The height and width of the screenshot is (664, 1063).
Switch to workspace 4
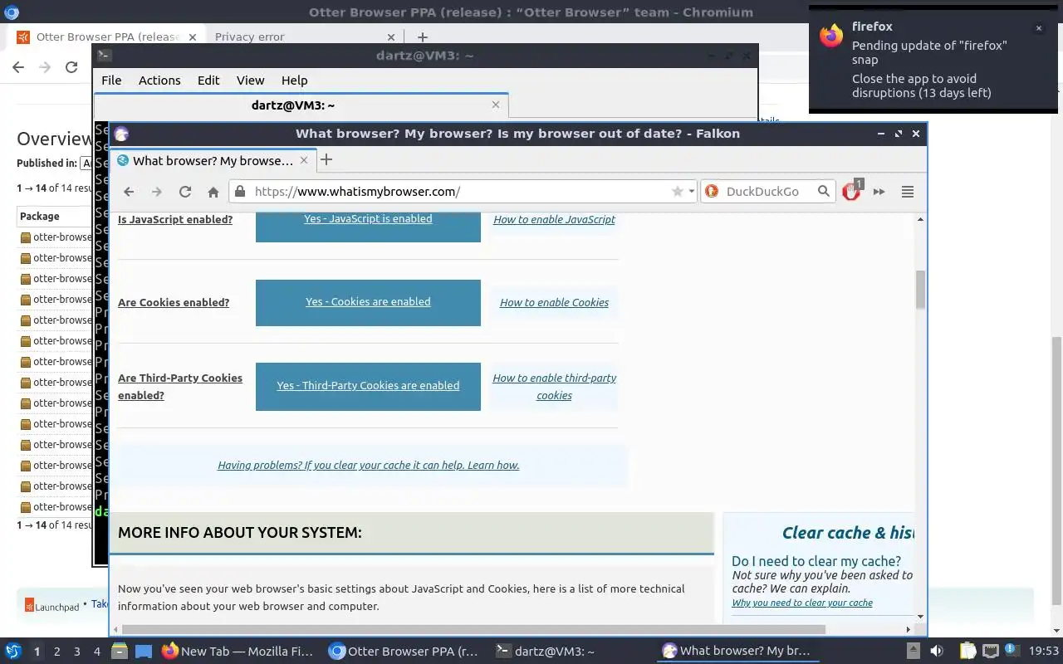pyautogui.click(x=97, y=652)
